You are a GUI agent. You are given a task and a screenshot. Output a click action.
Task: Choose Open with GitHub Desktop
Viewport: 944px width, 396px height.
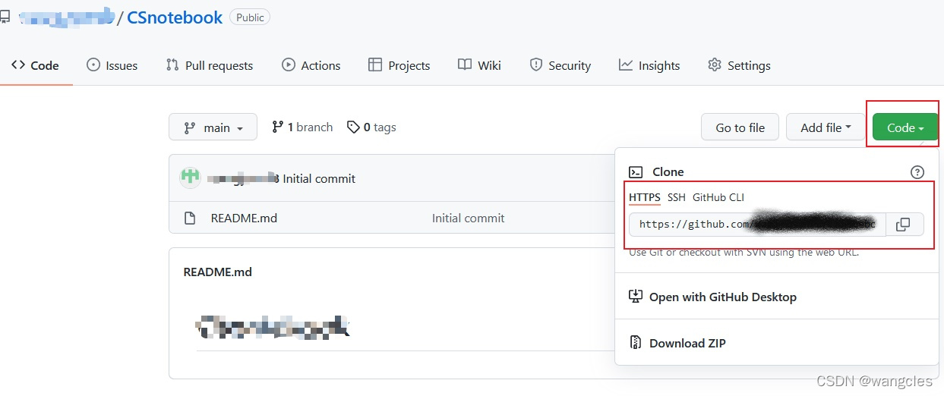pos(712,297)
